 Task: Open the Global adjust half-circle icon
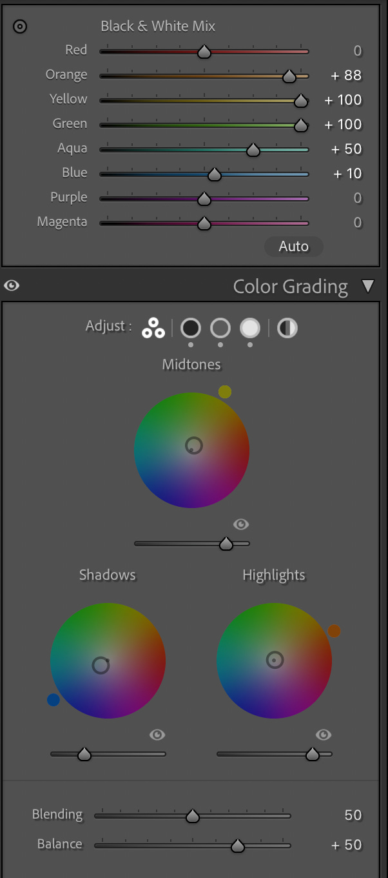[287, 328]
